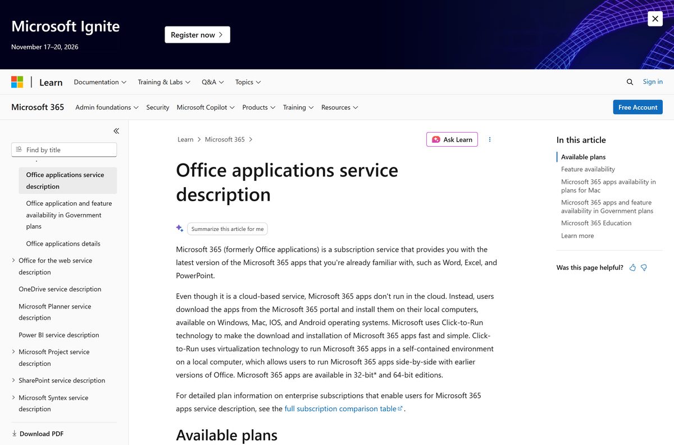Open OneDrive service description
The image size is (674, 445).
tap(60, 289)
